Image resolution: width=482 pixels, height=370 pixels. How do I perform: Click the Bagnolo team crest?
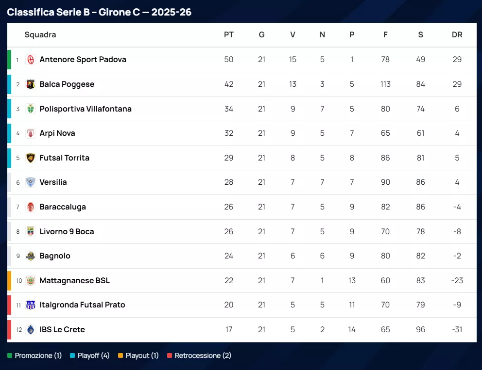[x=31, y=256]
